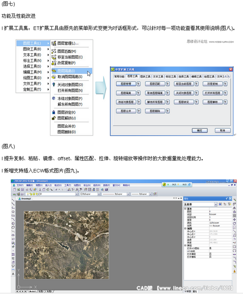Click the 确定 button in dialog

[x=200, y=131]
